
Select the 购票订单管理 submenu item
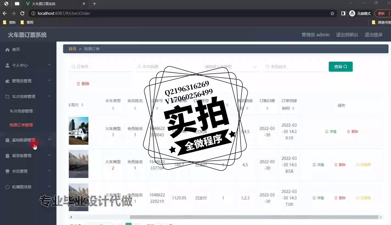click(21, 125)
